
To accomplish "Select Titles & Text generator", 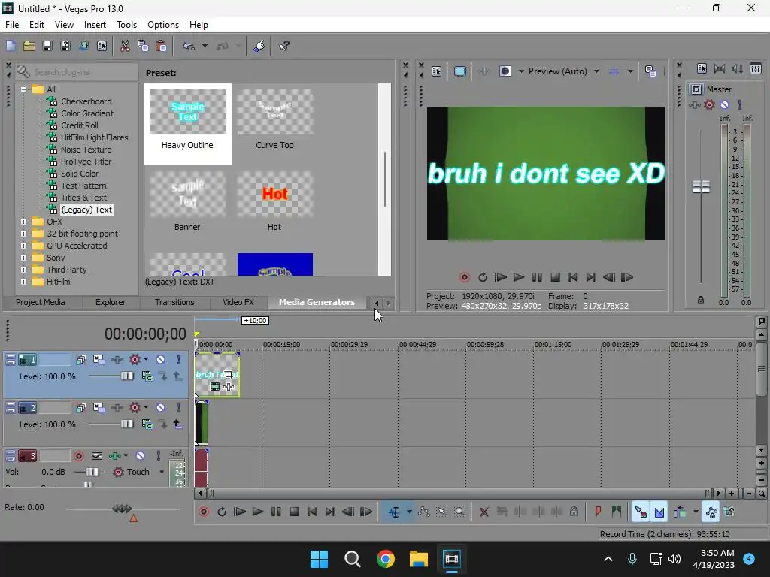I will [x=83, y=198].
